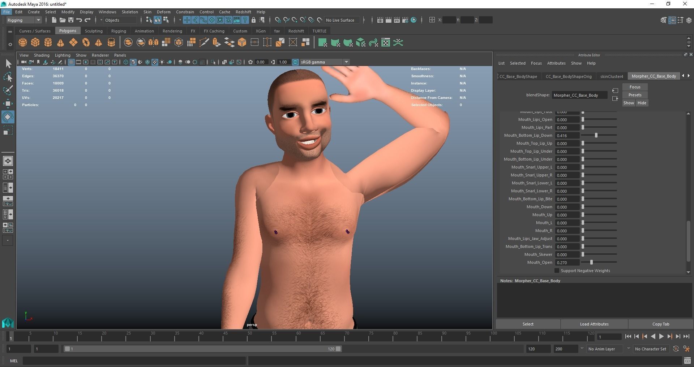Switch to the Sculpting shelf tab
The height and width of the screenshot is (367, 694).
tap(94, 31)
